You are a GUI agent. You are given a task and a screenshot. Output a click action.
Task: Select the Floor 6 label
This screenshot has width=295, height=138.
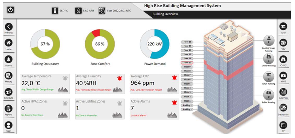[187, 80]
